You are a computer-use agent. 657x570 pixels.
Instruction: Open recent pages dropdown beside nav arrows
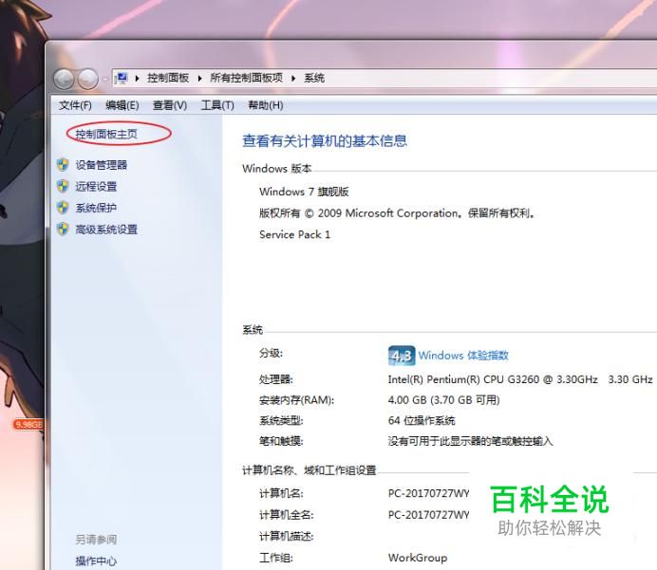click(105, 79)
